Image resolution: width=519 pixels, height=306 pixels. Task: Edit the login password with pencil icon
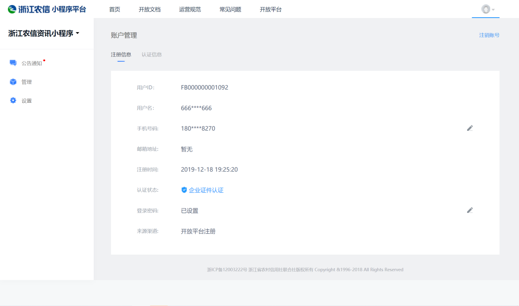click(x=470, y=210)
